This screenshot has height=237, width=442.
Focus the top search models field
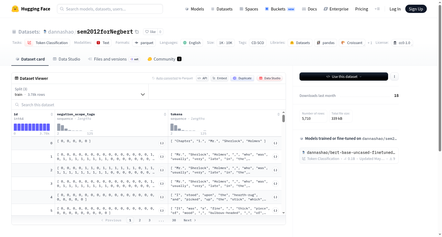(110, 9)
